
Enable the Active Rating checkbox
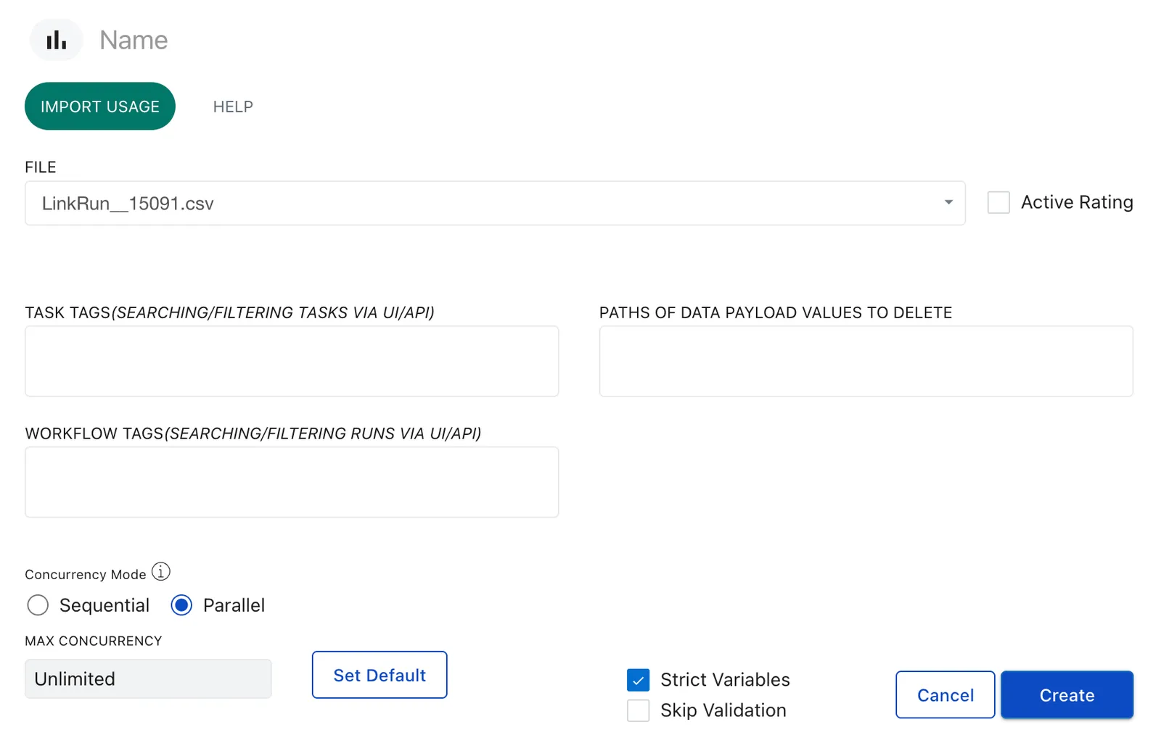click(998, 202)
